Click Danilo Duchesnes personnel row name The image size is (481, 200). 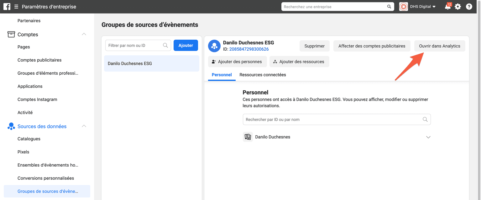pos(273,137)
